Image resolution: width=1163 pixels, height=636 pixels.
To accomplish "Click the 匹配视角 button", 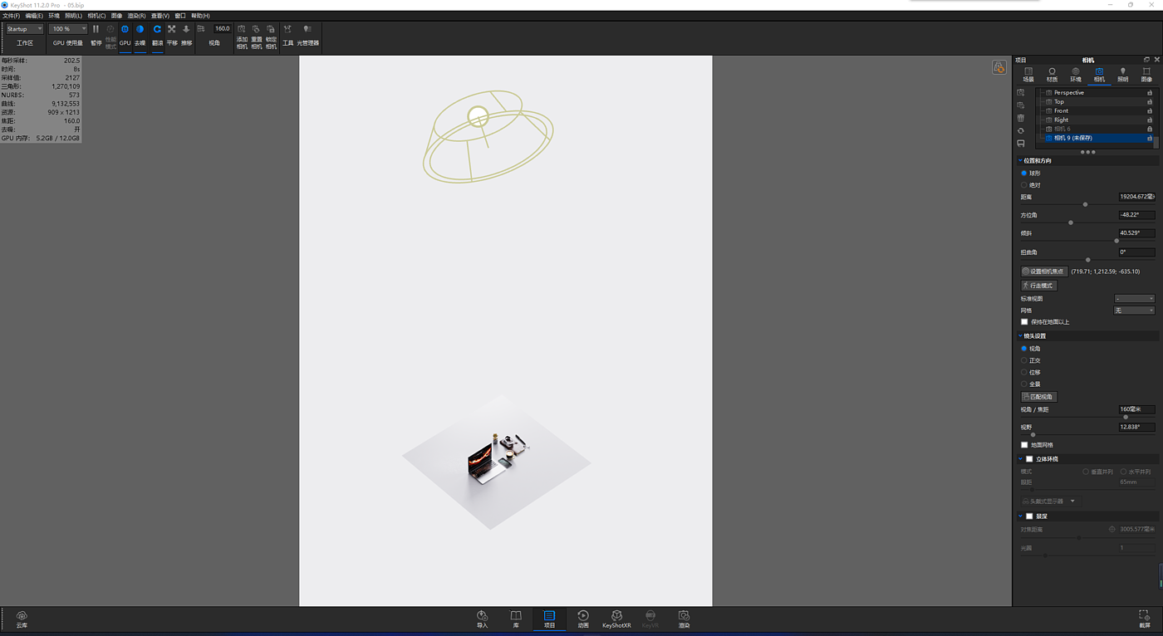I will [1038, 397].
